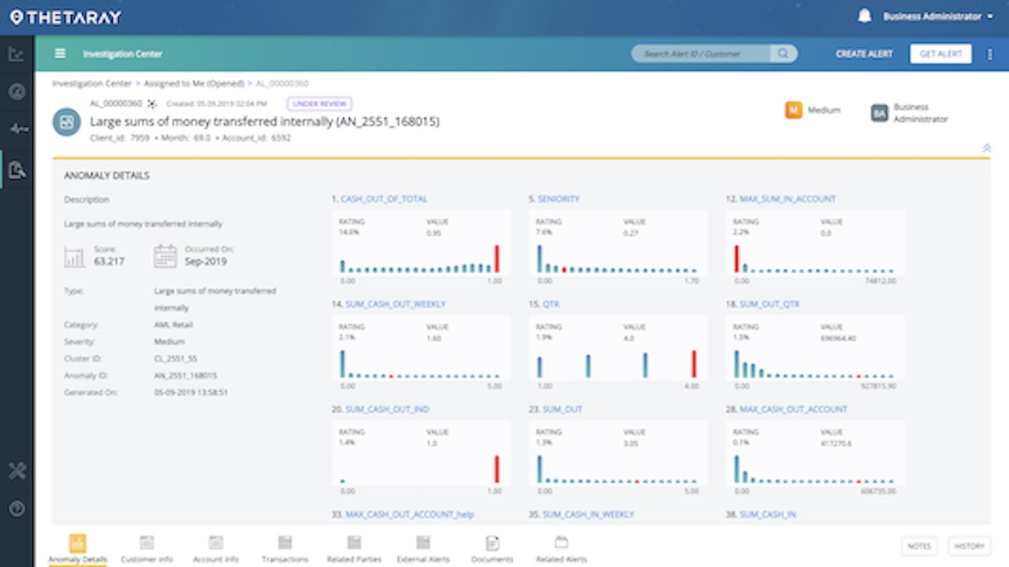This screenshot has width=1009, height=567.
Task: Open the tools wrench icon in sidebar
Action: click(x=17, y=471)
